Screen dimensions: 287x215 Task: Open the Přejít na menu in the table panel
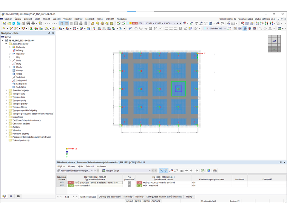[61, 166]
